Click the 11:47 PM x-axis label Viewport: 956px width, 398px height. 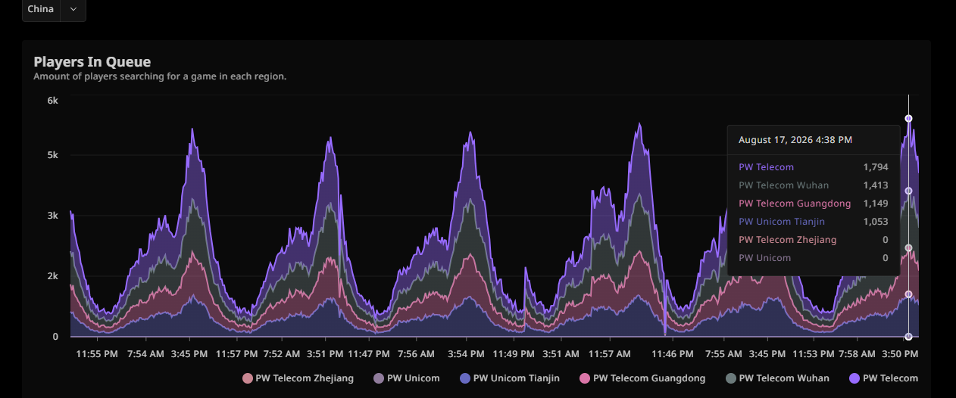click(369, 353)
